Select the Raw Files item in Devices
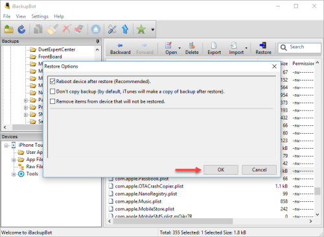The height and width of the screenshot is (237, 324). 34,167
